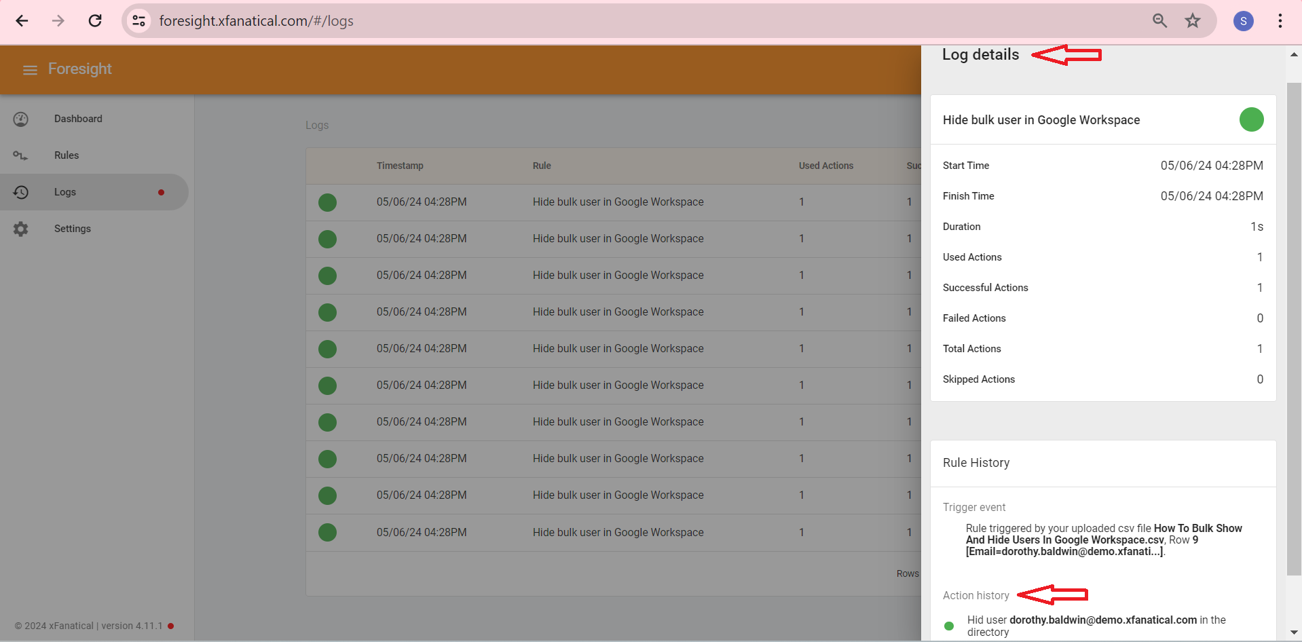Open the hamburger navigation menu

pos(29,69)
